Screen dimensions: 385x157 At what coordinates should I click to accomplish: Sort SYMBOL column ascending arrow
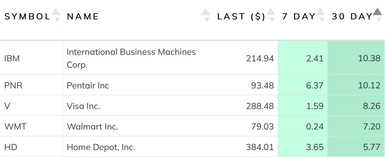point(56,12)
